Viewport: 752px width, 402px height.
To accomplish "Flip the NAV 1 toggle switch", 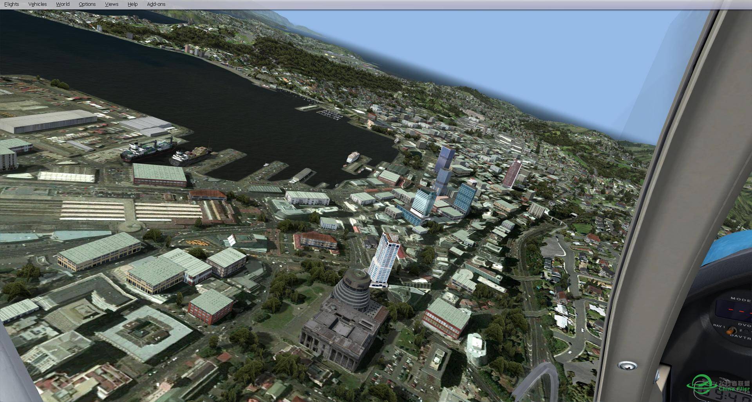I will (730, 330).
